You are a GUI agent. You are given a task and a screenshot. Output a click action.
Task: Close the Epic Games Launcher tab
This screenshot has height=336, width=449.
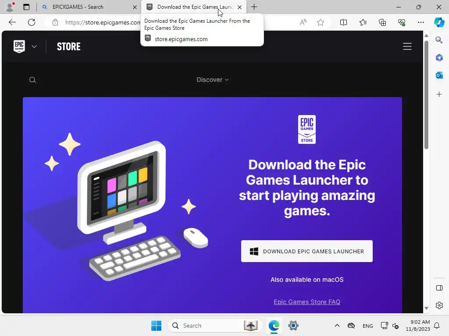(x=240, y=7)
